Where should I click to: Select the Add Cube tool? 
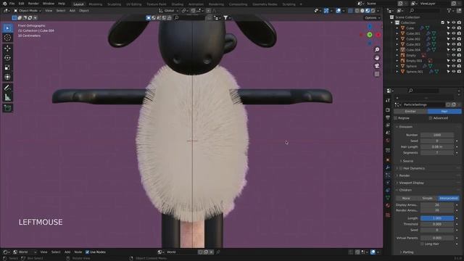coord(7,108)
